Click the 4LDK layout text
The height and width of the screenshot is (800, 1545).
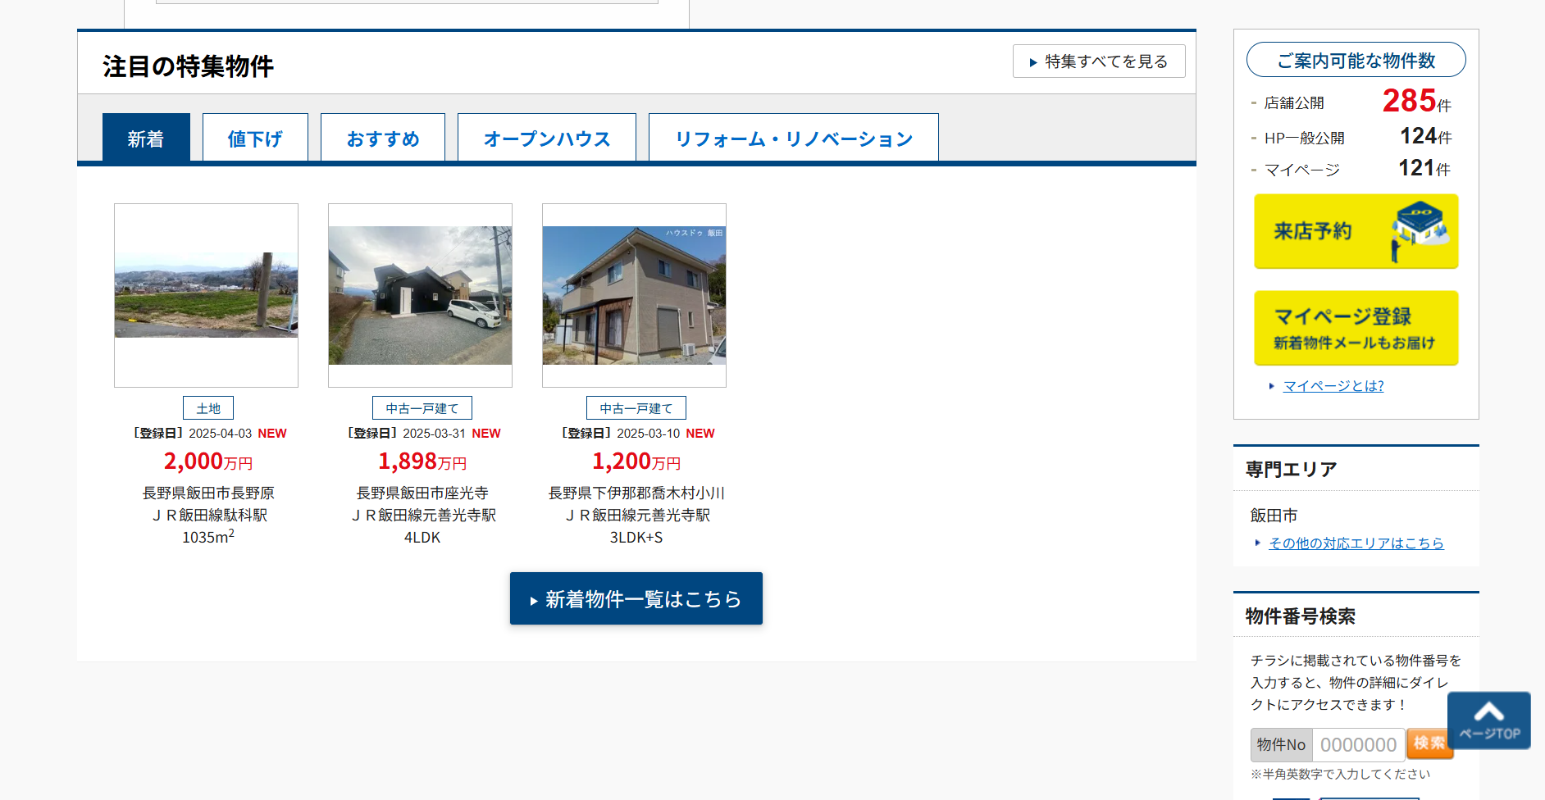pyautogui.click(x=422, y=538)
